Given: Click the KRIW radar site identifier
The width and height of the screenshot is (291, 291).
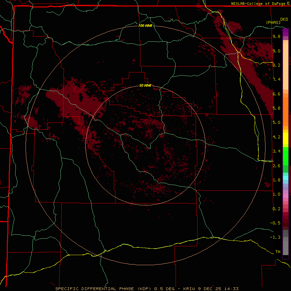Looking at the screenshot, I should (x=189, y=289).
